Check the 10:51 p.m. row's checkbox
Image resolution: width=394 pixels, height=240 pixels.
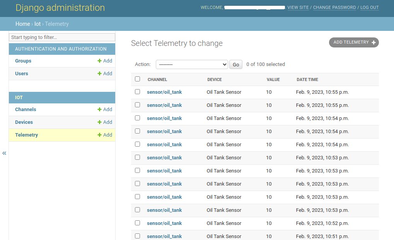coord(137,236)
